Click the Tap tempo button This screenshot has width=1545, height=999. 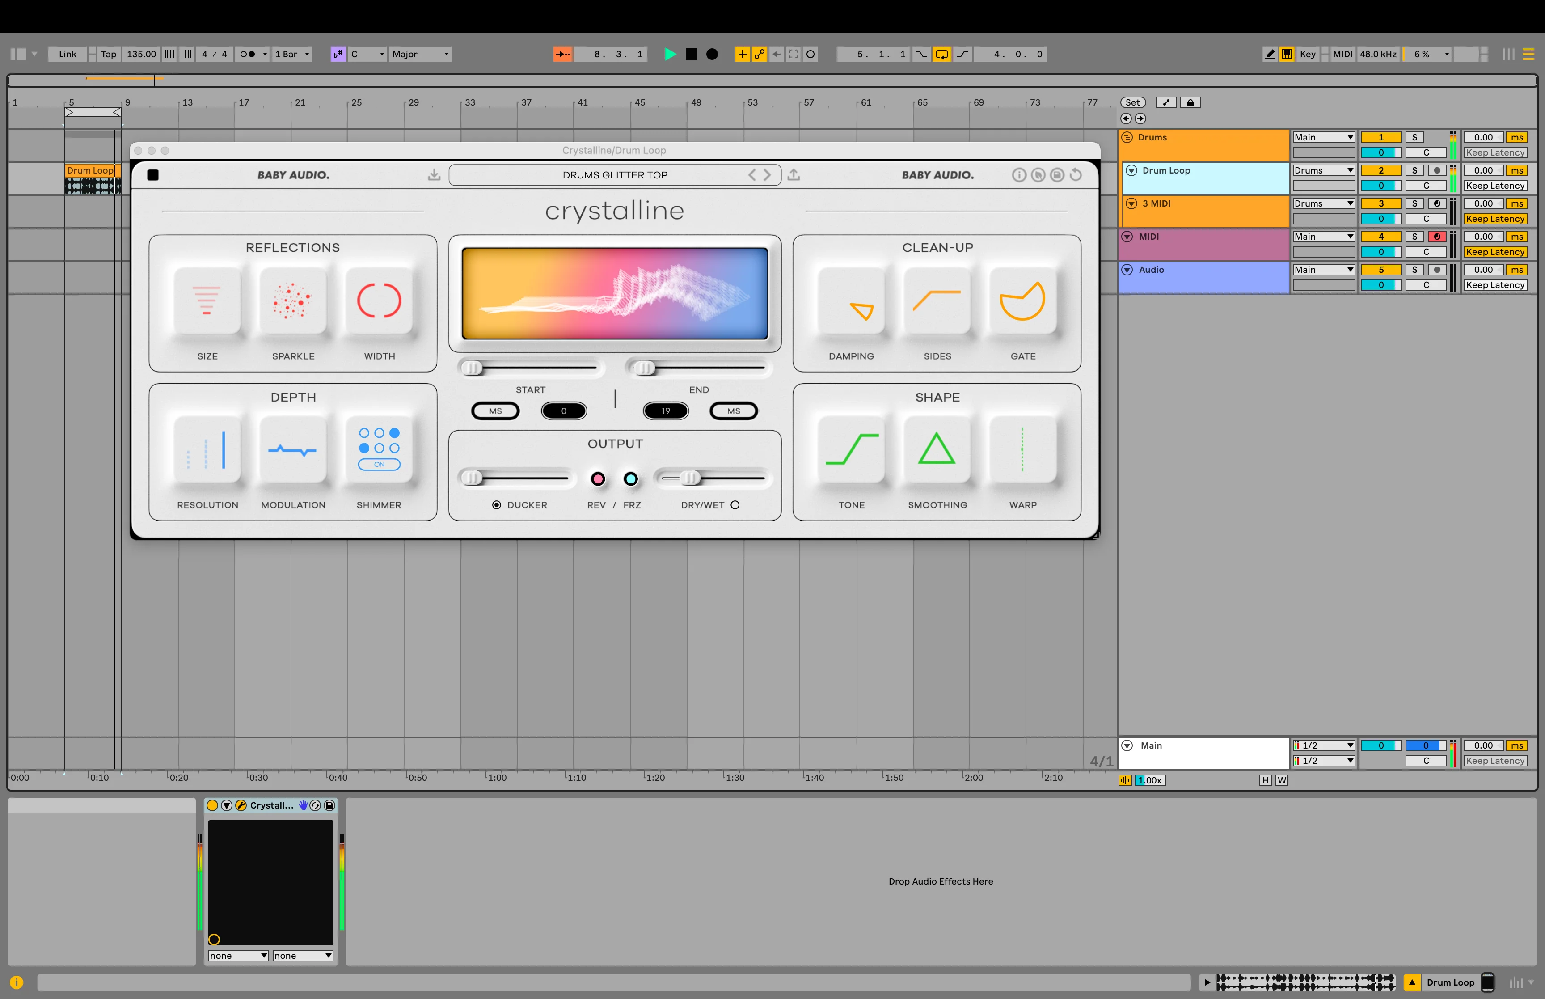(x=109, y=55)
